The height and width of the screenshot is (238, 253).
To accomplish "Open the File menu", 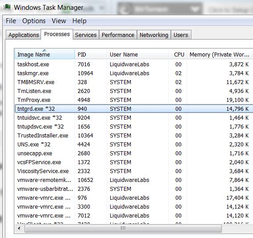I will 11,21.
